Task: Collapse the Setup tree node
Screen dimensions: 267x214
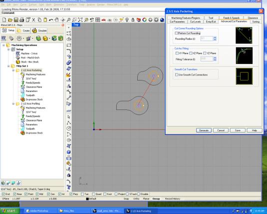Action: (8, 49)
